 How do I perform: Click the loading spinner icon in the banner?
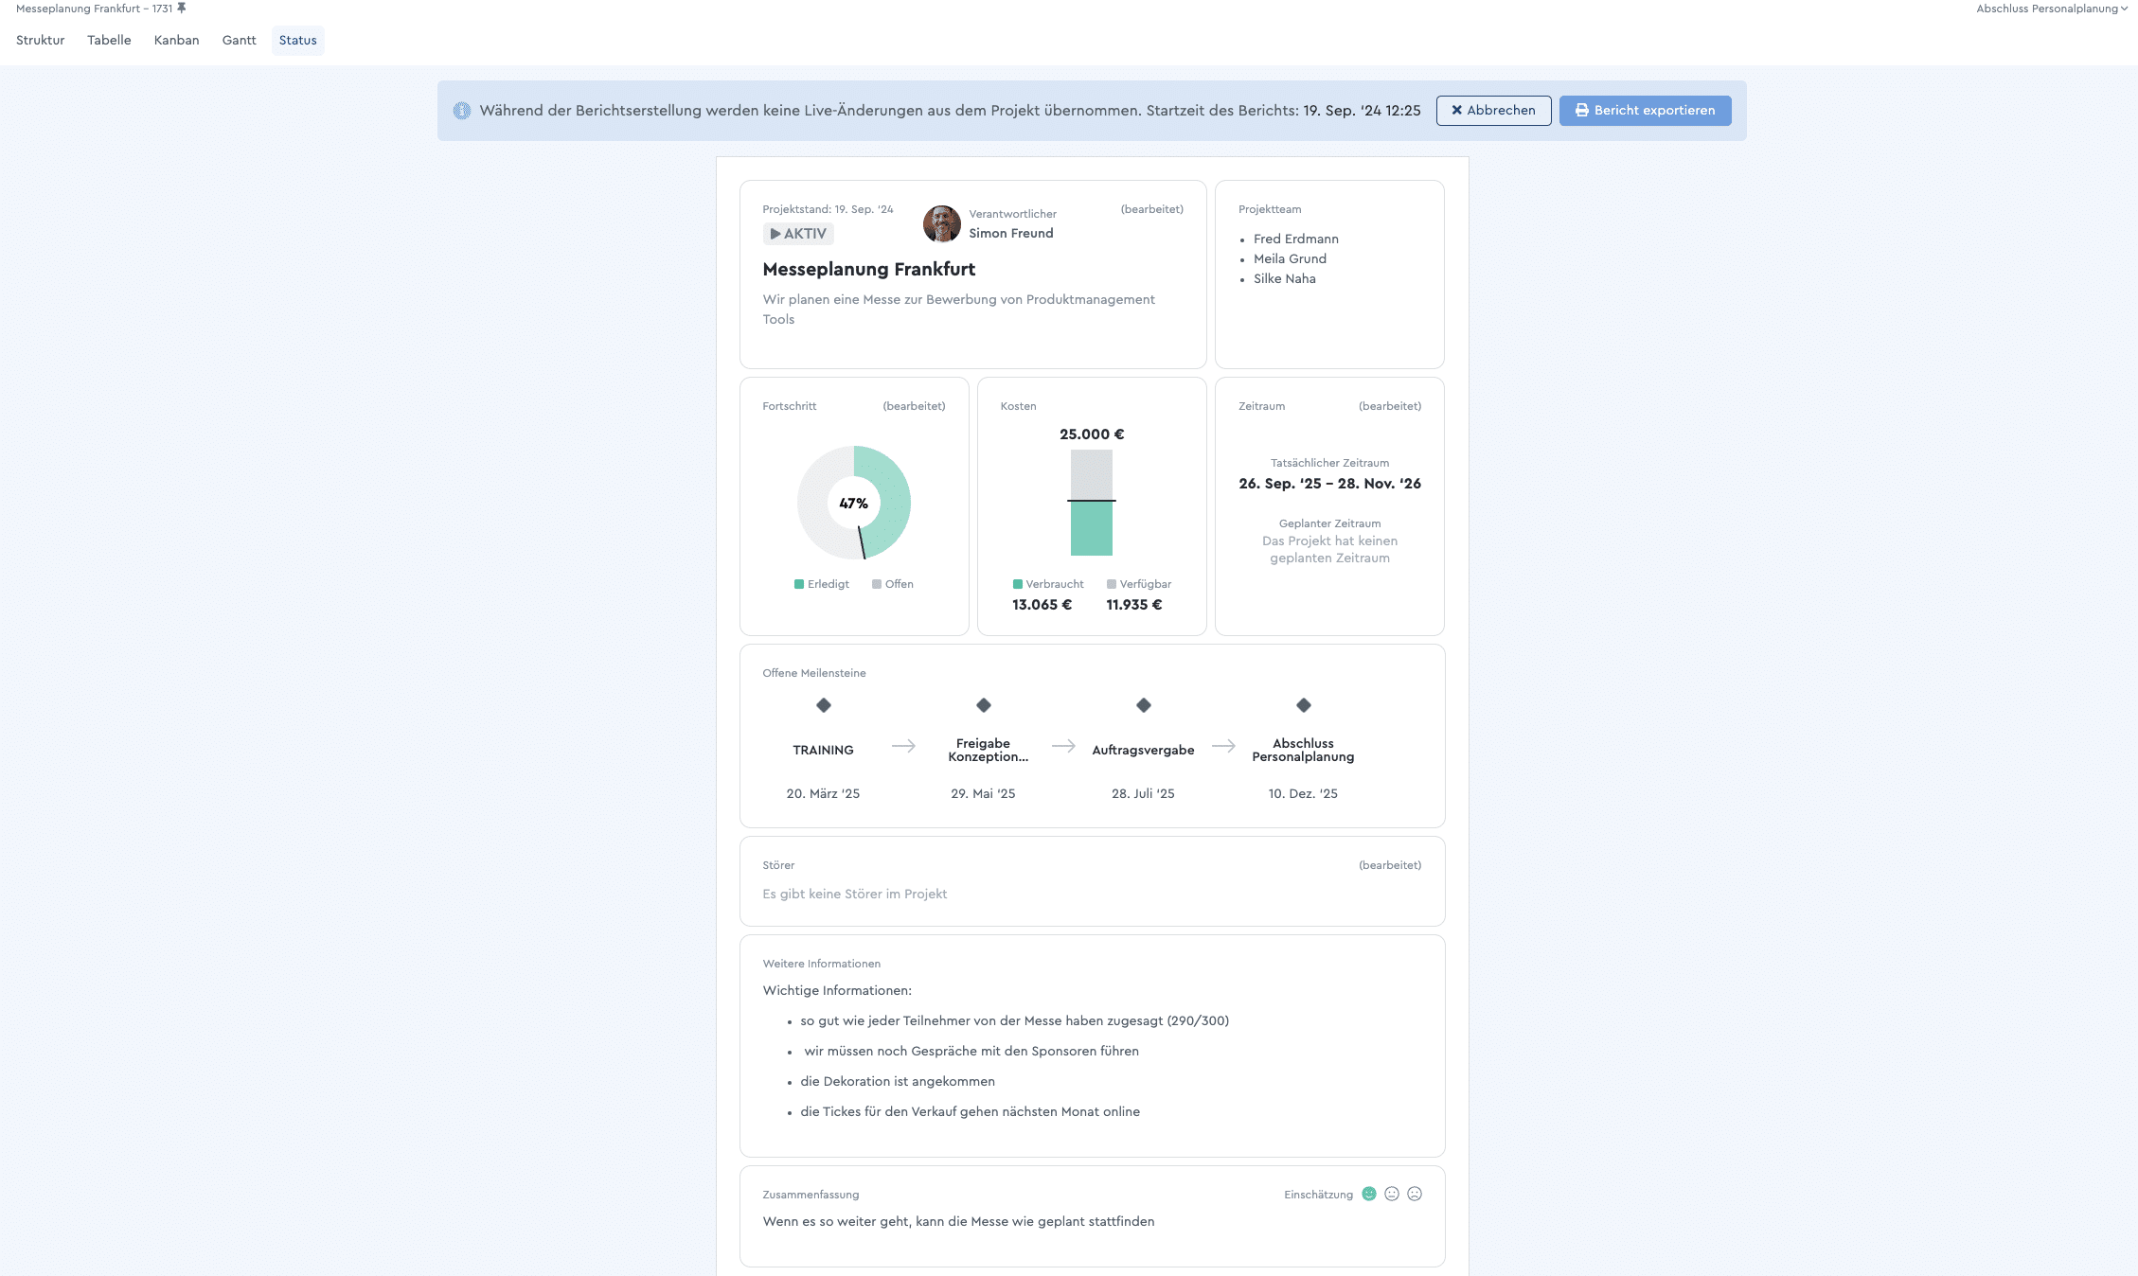pyautogui.click(x=462, y=111)
